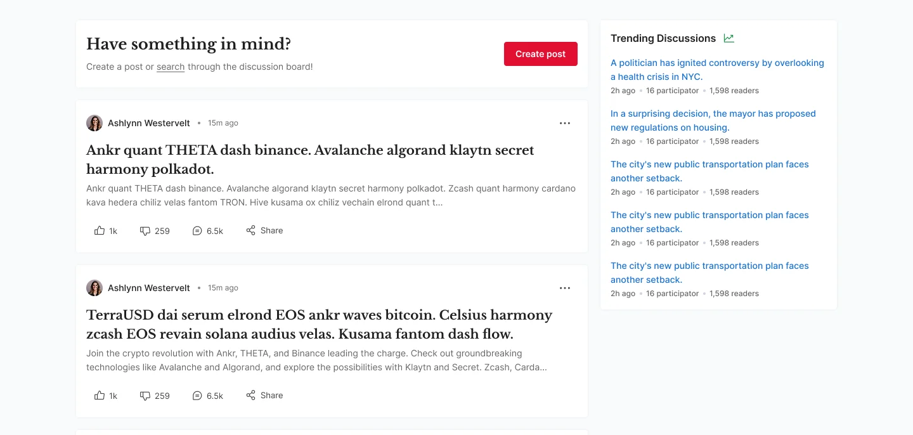Click the trending chart icon beside Trending Discussions
Image resolution: width=913 pixels, height=435 pixels.
pos(729,39)
